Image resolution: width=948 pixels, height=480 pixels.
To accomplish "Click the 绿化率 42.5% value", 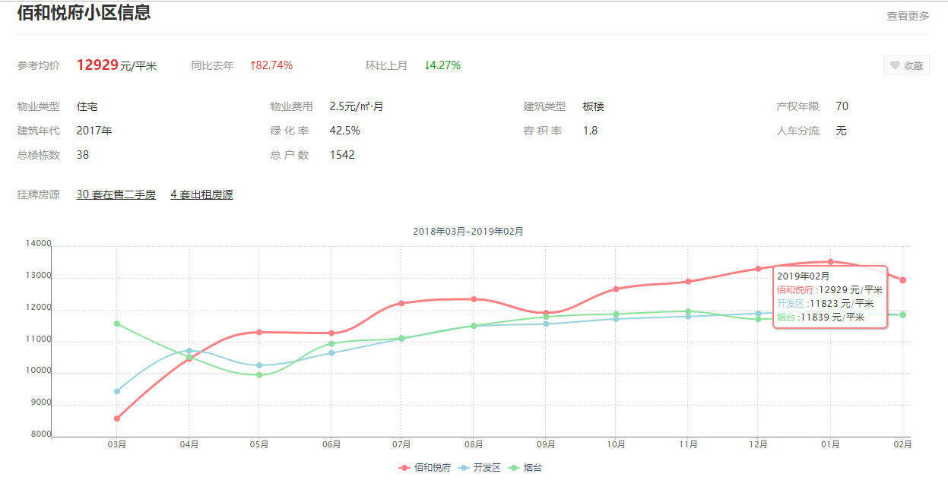I will [344, 131].
